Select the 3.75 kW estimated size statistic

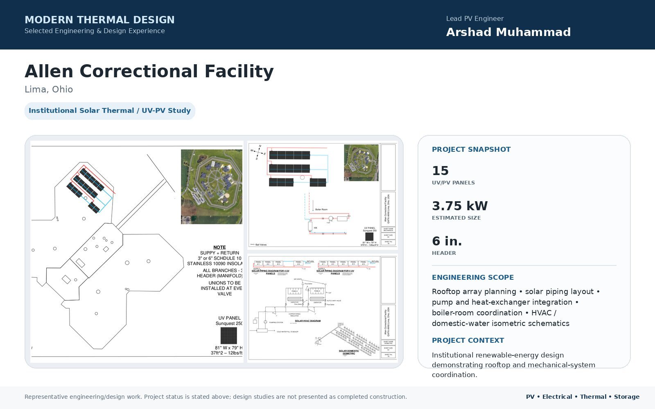460,210
